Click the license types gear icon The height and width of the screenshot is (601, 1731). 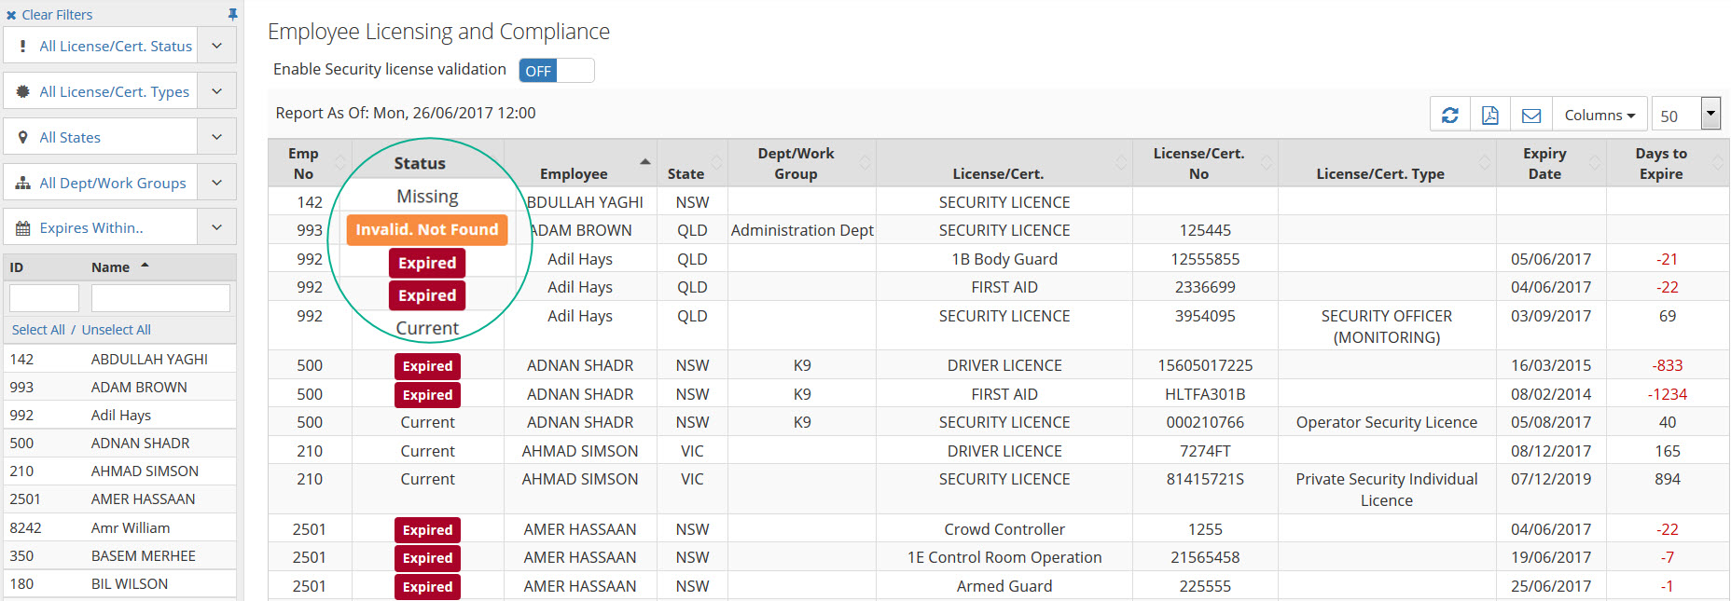tap(22, 91)
